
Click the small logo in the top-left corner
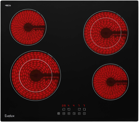[8, 6]
